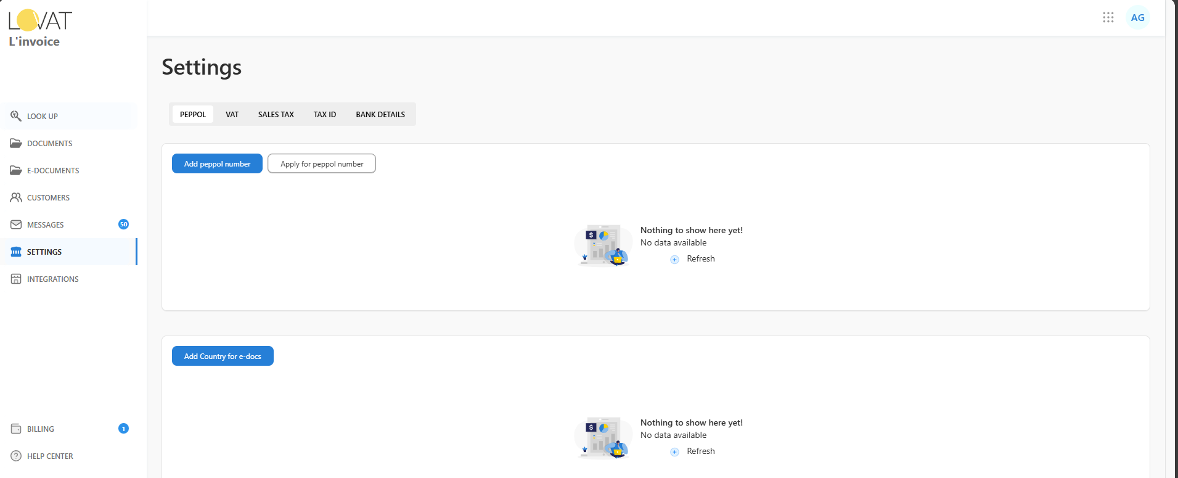Open Customers via the people icon
The height and width of the screenshot is (478, 1178).
tap(16, 197)
